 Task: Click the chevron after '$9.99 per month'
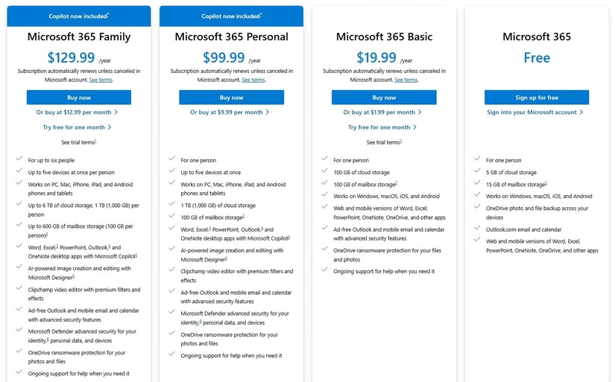coord(268,112)
